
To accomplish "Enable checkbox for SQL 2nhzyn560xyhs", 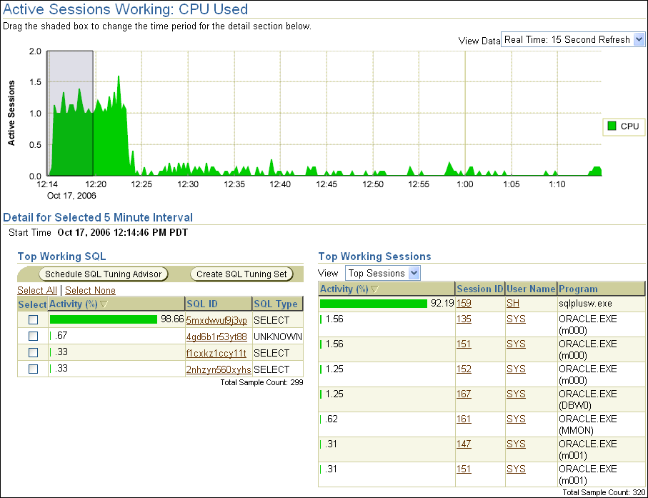I will [33, 369].
